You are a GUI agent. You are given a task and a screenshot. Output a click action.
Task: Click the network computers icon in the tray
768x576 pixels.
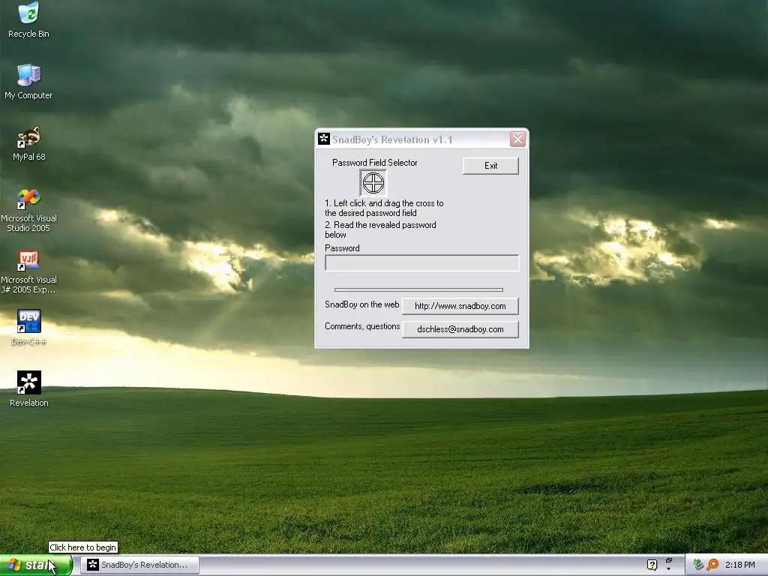tap(698, 565)
